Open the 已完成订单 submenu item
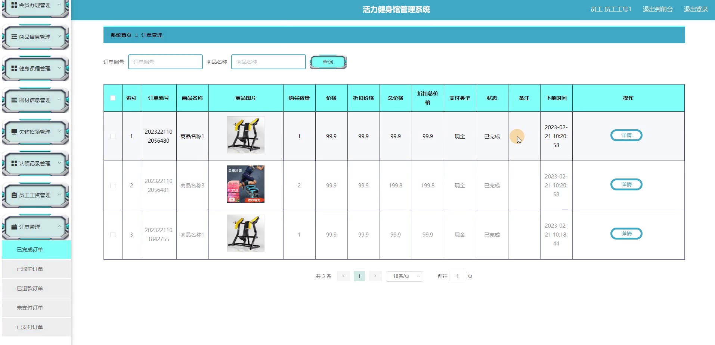The image size is (715, 345). pyautogui.click(x=36, y=250)
